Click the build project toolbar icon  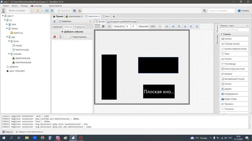pyautogui.click(x=80, y=11)
